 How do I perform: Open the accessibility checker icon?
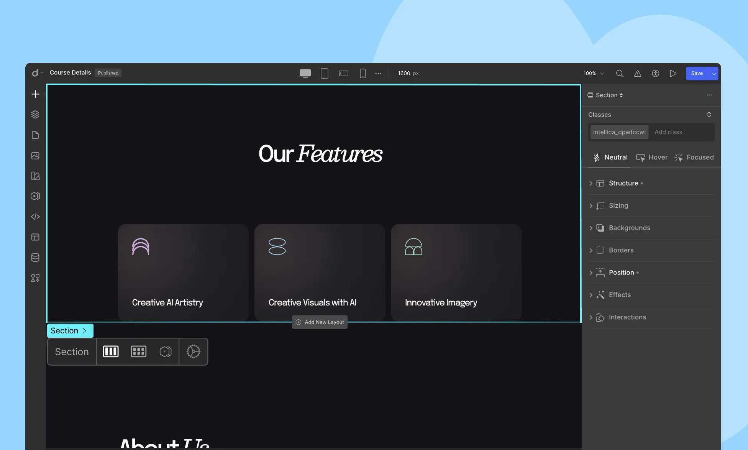click(656, 73)
